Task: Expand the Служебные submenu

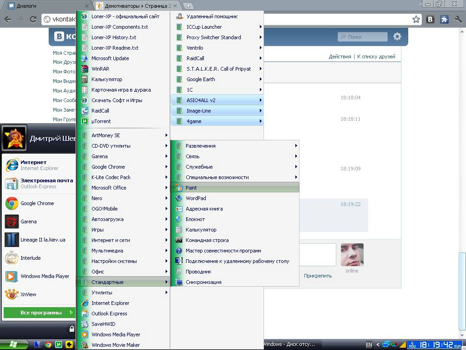Action: tap(234, 167)
